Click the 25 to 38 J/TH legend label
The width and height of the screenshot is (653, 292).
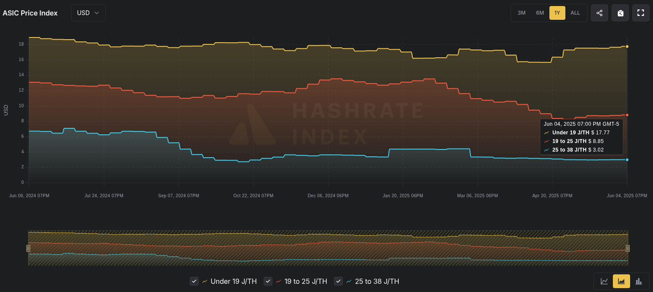coord(377,281)
